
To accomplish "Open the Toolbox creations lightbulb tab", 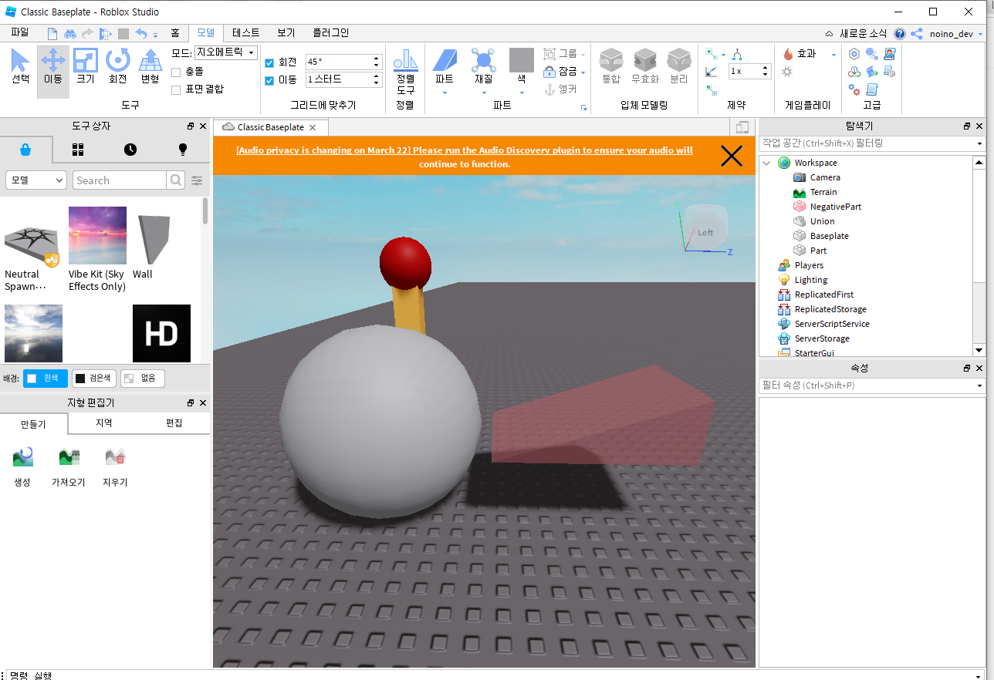I will pyautogui.click(x=183, y=150).
